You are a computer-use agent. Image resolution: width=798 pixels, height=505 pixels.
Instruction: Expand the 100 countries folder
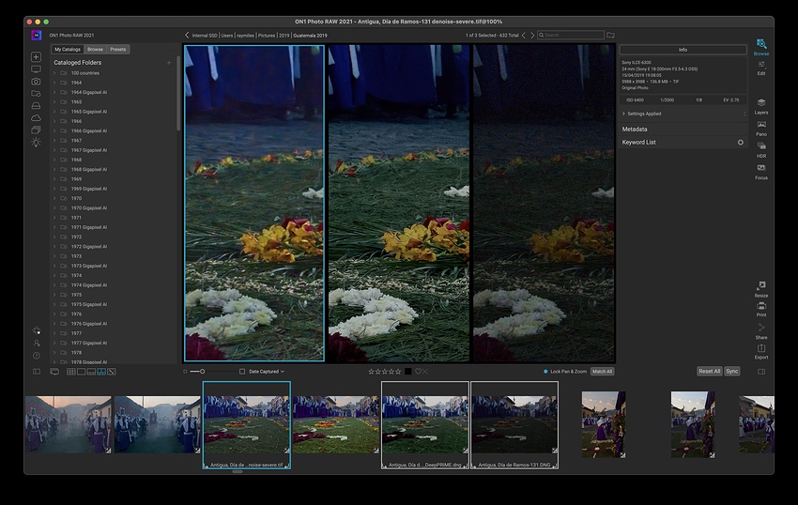click(x=54, y=72)
